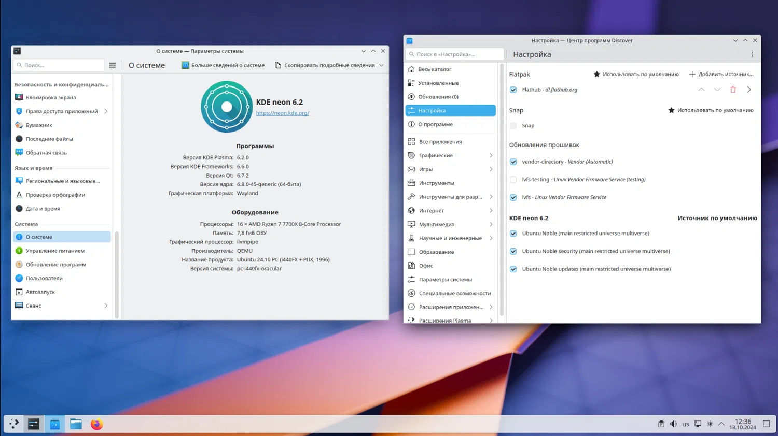This screenshot has width=778, height=436.
Task: Launch Firefox from the taskbar
Action: [96, 424]
